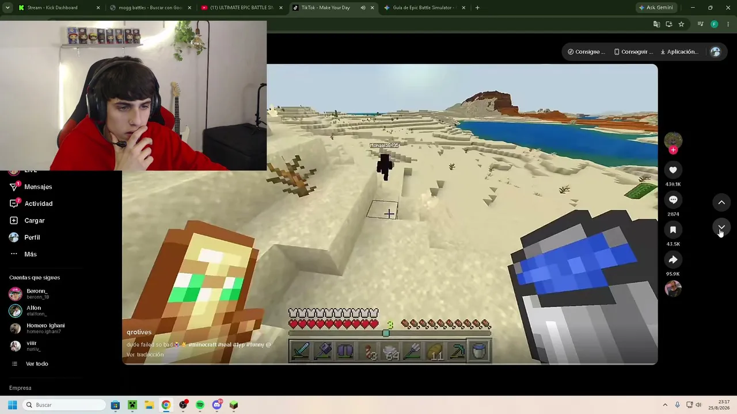Click the Conseguir... app button
This screenshot has width=737, height=414.
[x=633, y=52]
